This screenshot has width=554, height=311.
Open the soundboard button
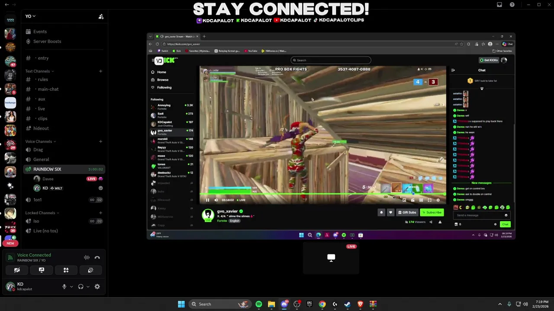[x=90, y=270]
